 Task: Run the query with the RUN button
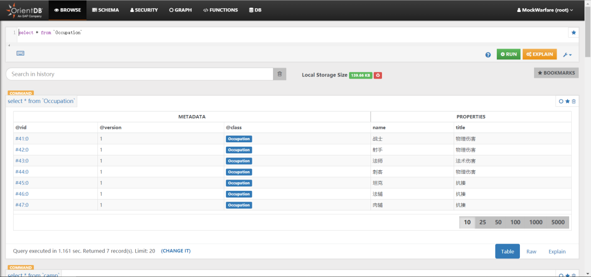click(x=508, y=54)
